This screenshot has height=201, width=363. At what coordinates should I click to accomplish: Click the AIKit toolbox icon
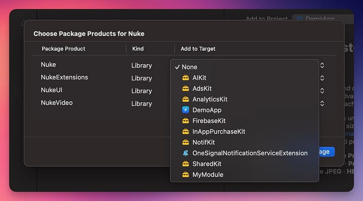click(186, 78)
